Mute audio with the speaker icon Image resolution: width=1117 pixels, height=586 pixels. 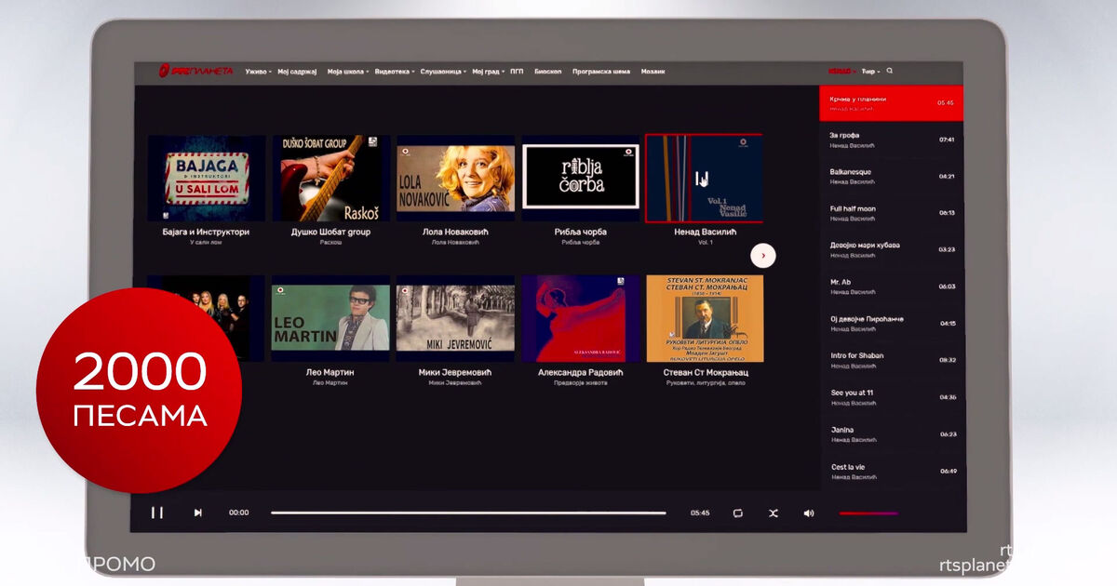[808, 513]
